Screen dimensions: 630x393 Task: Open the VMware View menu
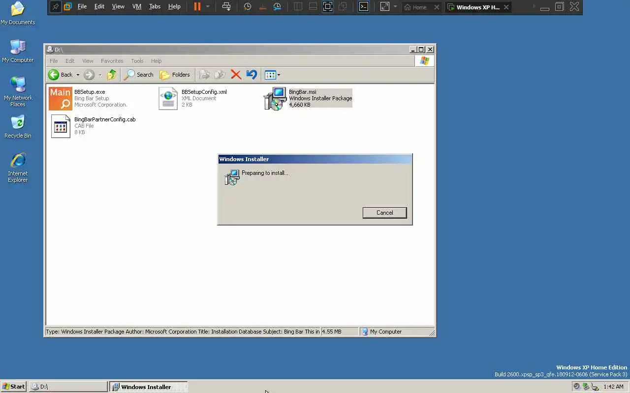pos(118,7)
